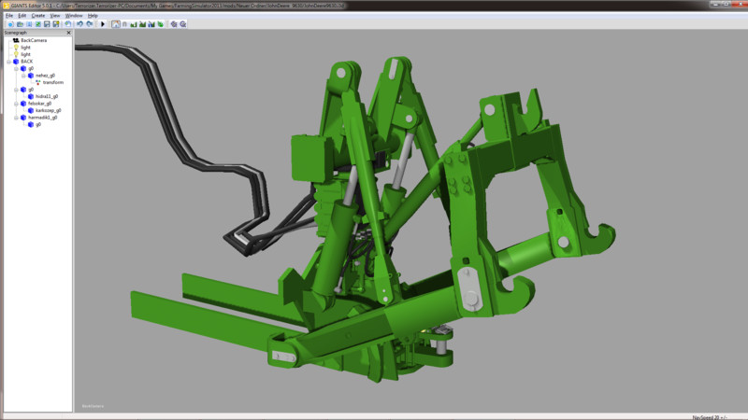This screenshot has width=748, height=420.
Task: Click the BackCamera camera icon in Scenegraph
Action: click(x=16, y=40)
